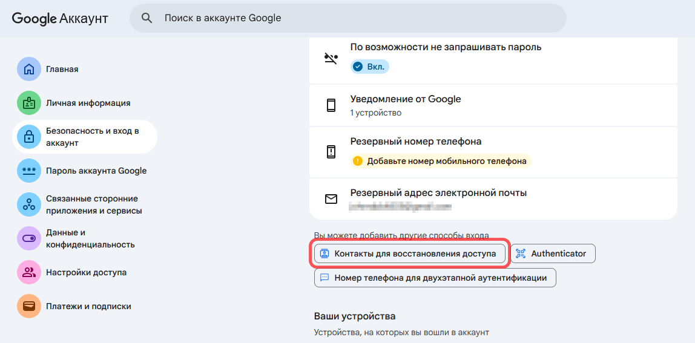The height and width of the screenshot is (343, 695).
Task: Go to Платежи и подписки section
Action: (x=88, y=307)
